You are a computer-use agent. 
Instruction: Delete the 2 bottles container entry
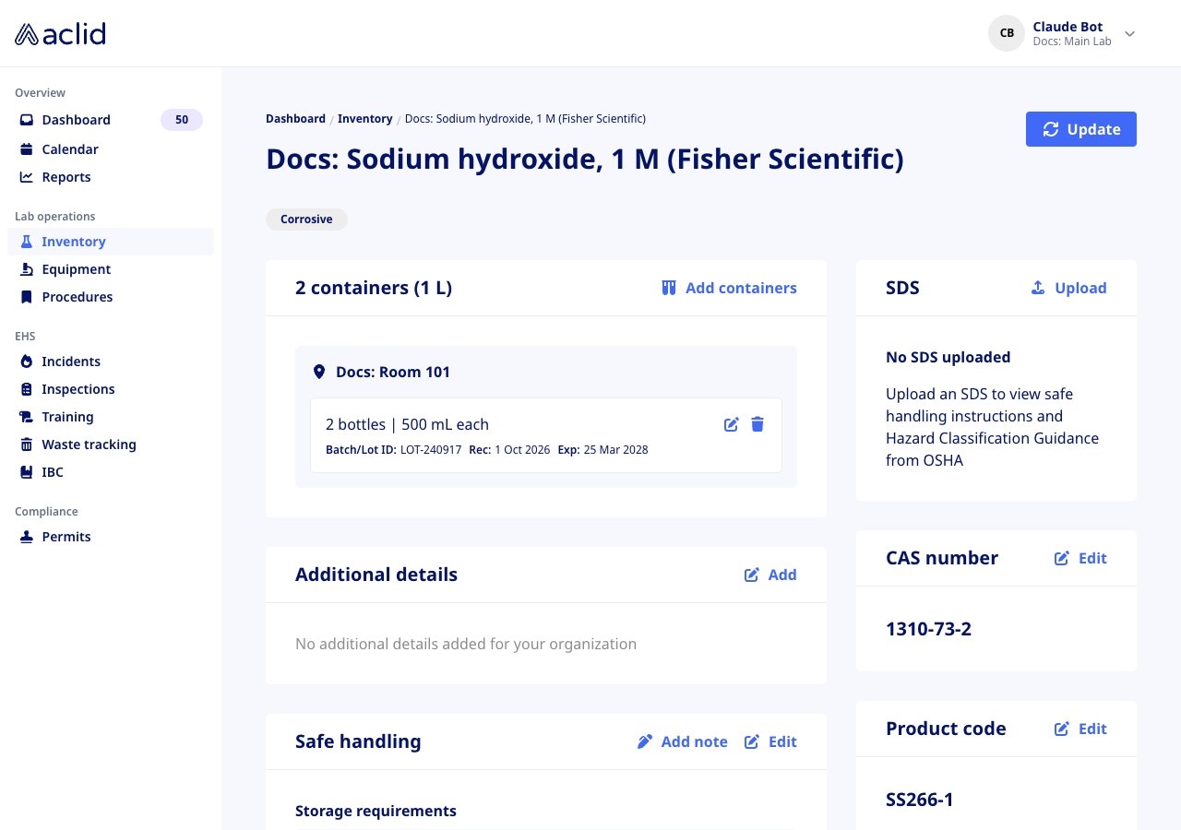tap(758, 424)
